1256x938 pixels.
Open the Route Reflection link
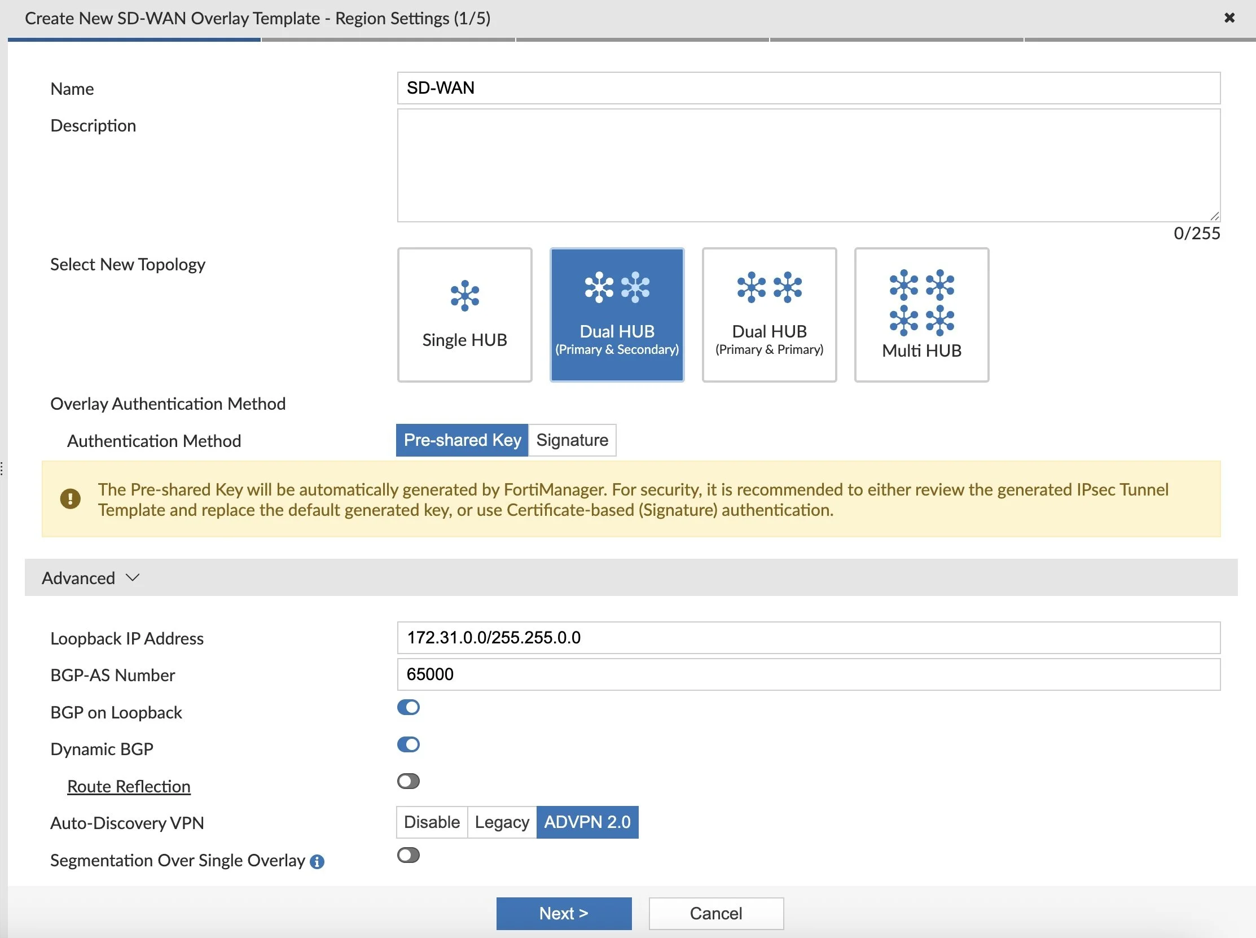point(129,786)
